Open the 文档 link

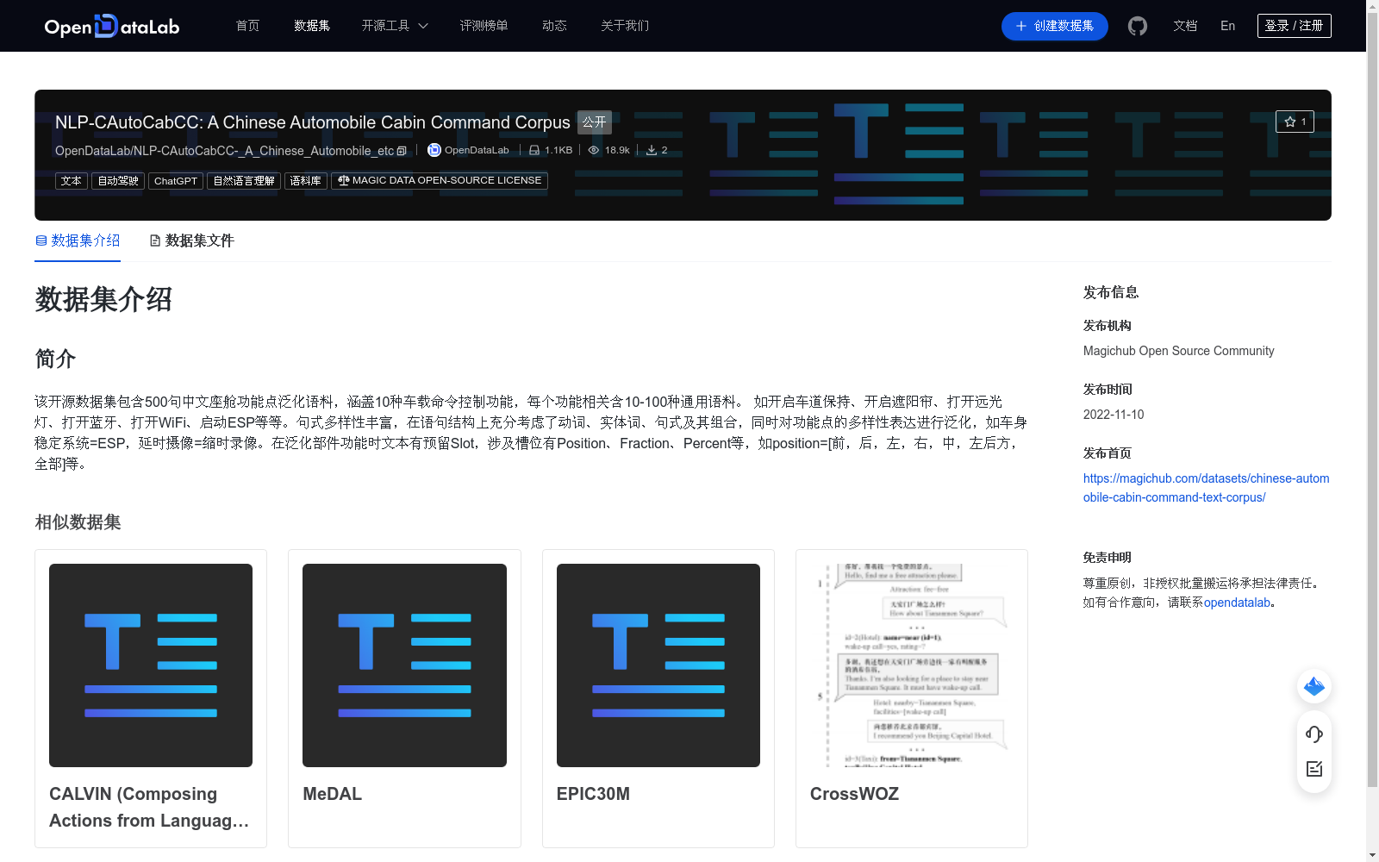[1185, 26]
